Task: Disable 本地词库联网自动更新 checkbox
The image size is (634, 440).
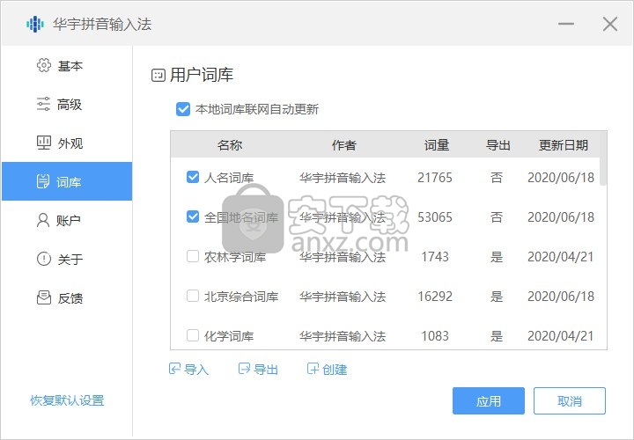Action: click(x=183, y=110)
